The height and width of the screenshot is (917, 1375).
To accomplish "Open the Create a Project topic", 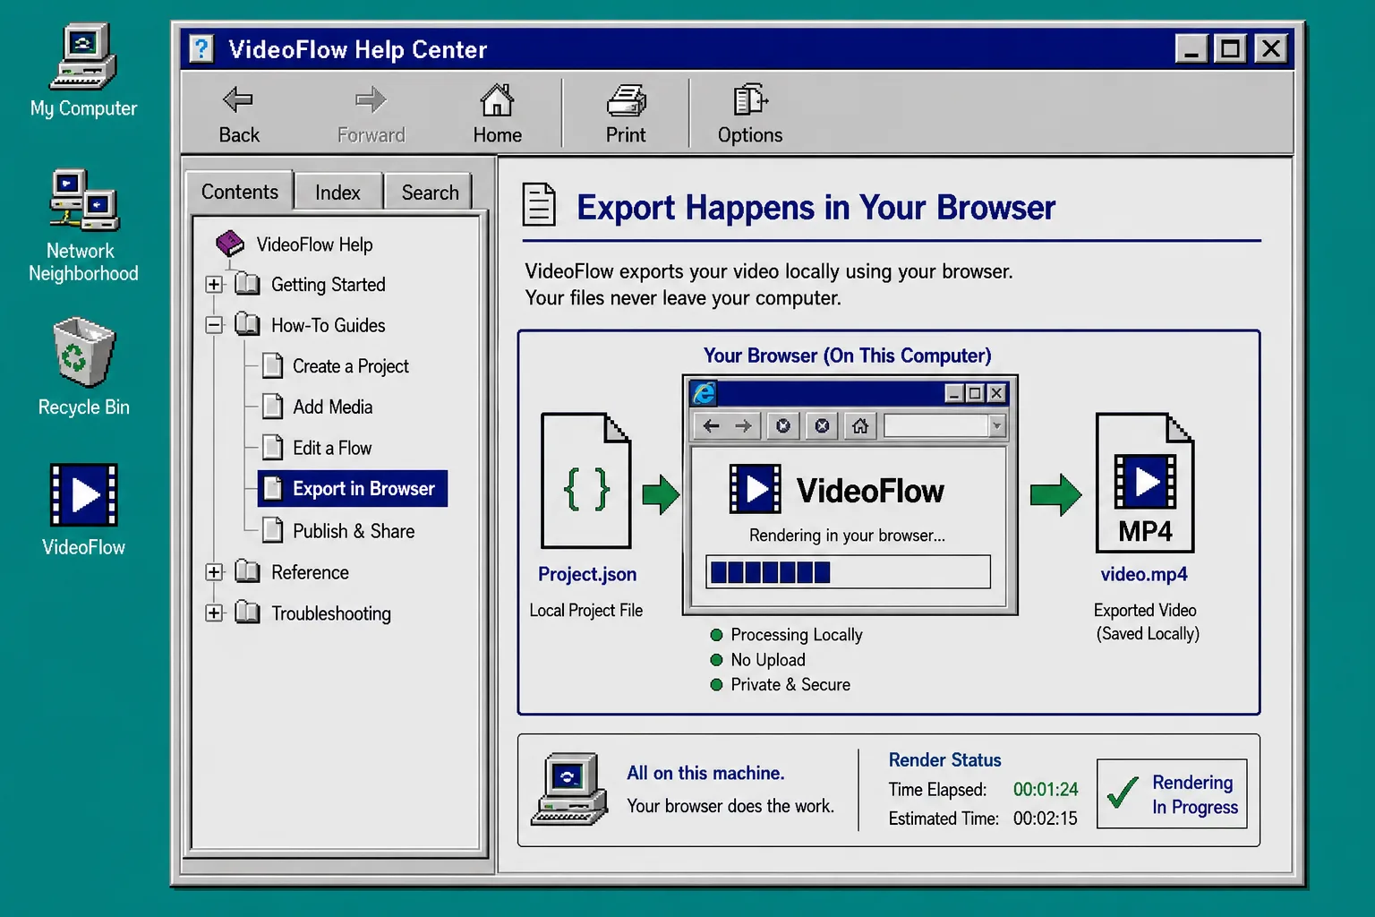I will (336, 366).
